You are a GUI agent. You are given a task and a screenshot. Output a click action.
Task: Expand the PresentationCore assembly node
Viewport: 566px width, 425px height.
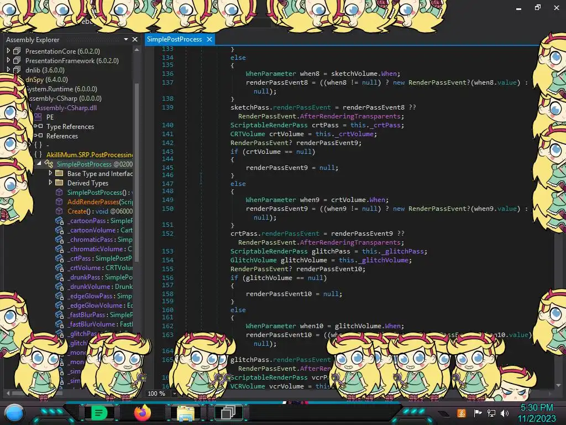tap(8, 51)
